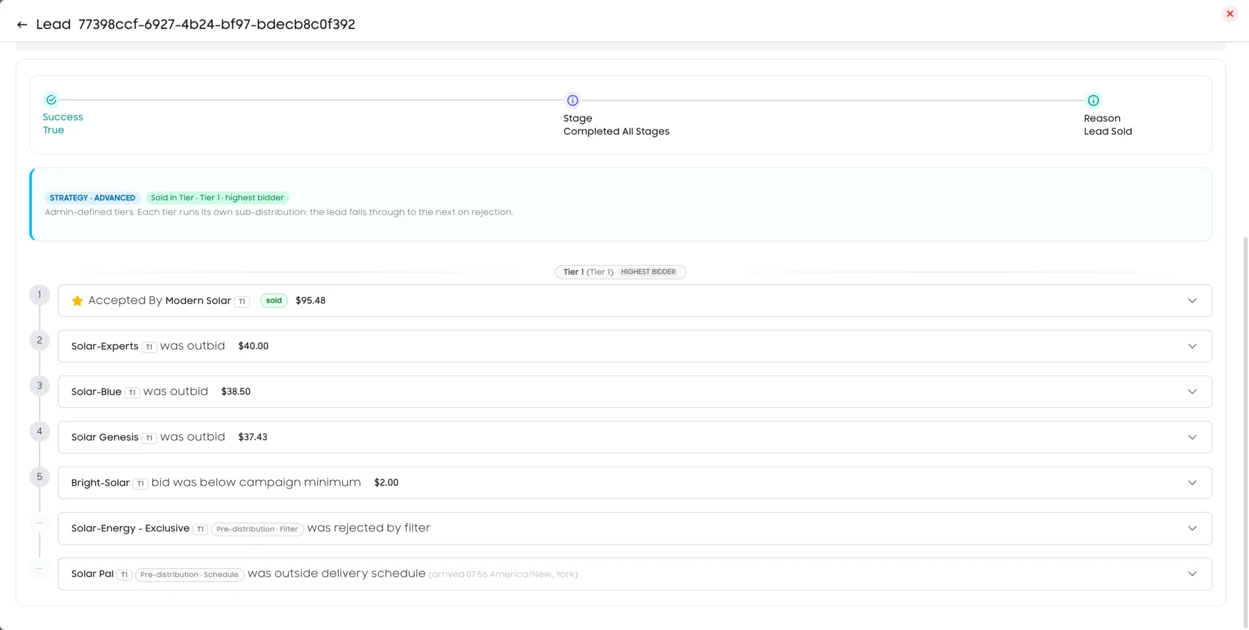Click step number 1 circle in timeline

[40, 295]
